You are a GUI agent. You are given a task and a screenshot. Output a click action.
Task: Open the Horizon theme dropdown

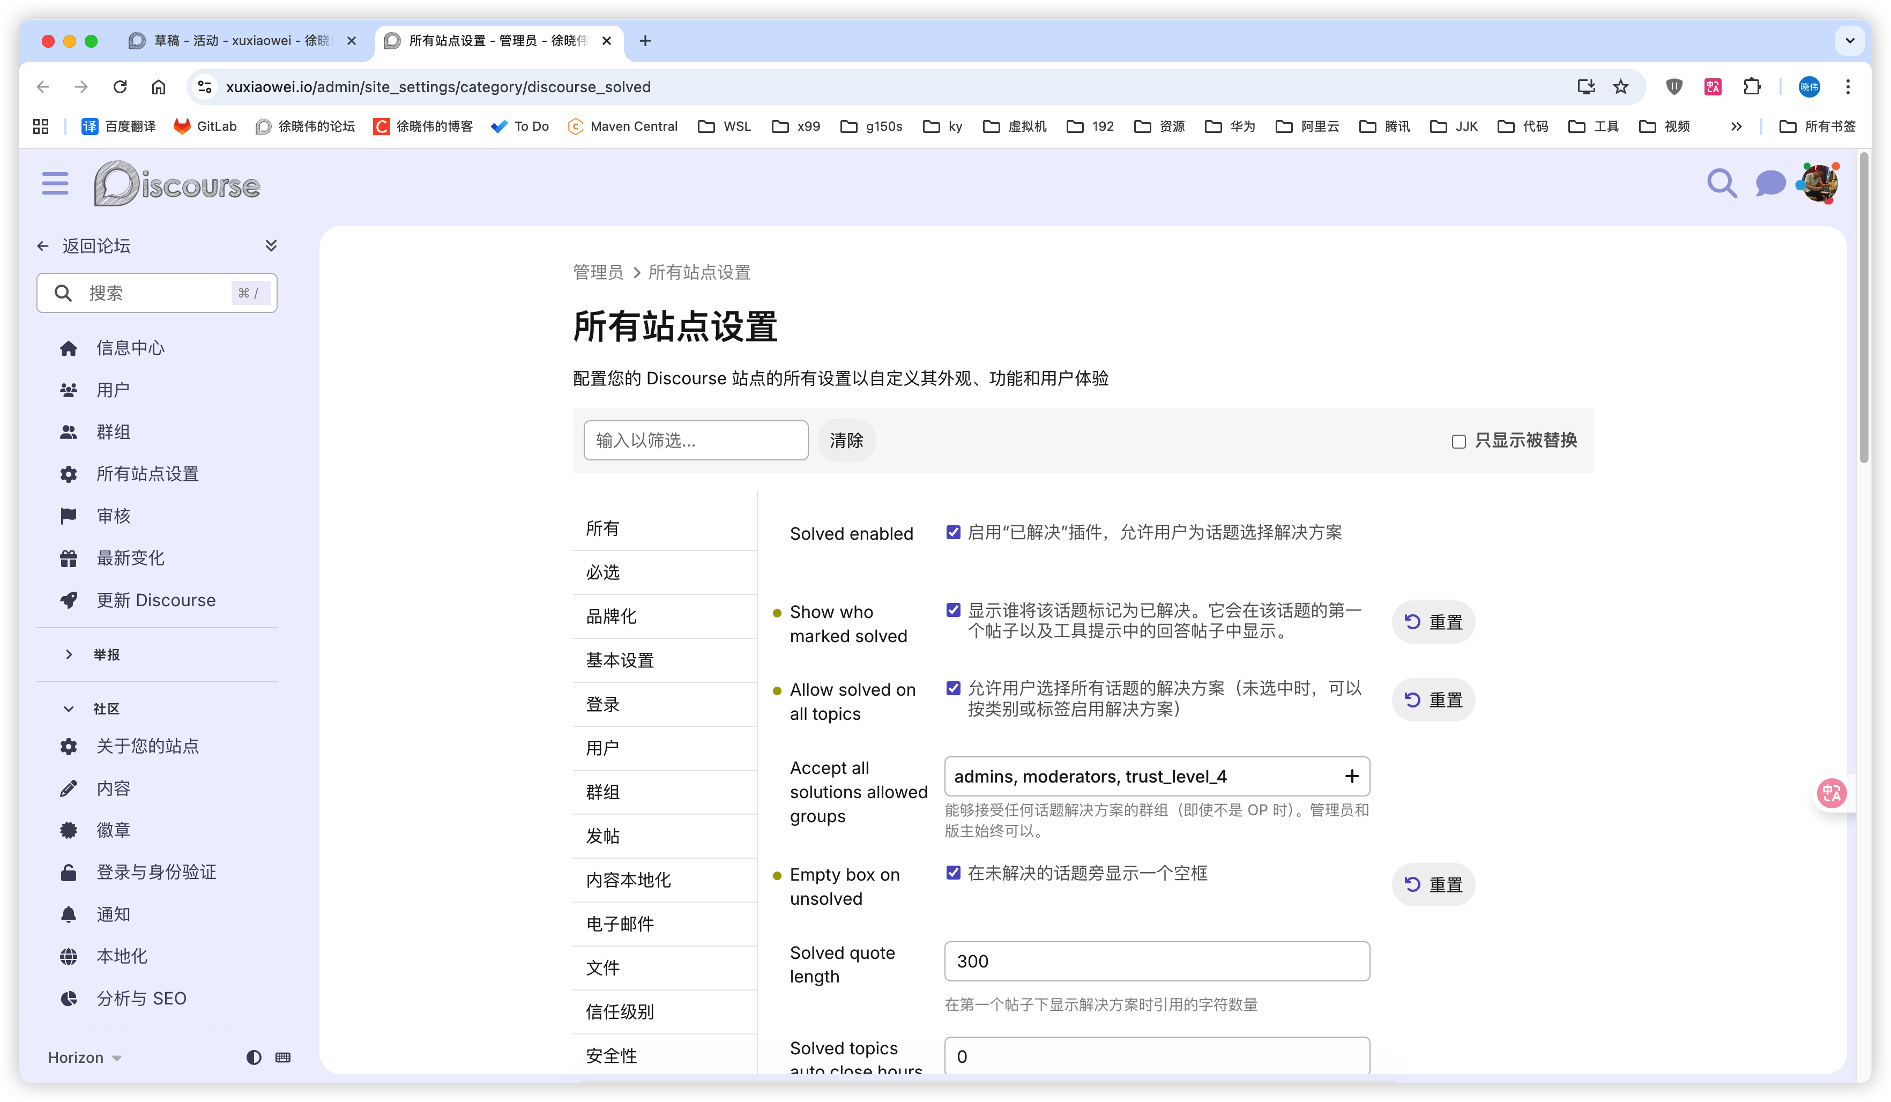(84, 1057)
